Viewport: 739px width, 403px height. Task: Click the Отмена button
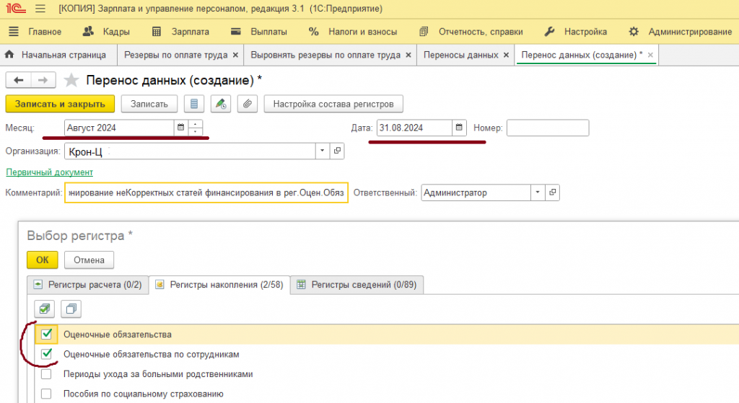pos(89,260)
